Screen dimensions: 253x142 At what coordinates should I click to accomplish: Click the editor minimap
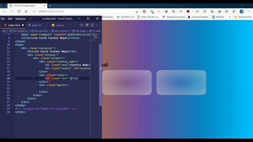(x=95, y=37)
